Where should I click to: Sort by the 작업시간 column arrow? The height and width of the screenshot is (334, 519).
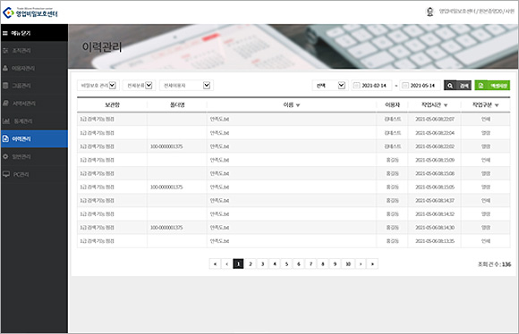[446, 105]
